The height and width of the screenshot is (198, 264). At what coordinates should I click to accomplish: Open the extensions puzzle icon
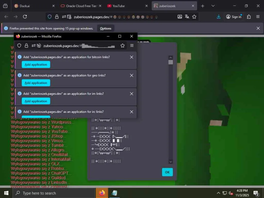(x=249, y=17)
